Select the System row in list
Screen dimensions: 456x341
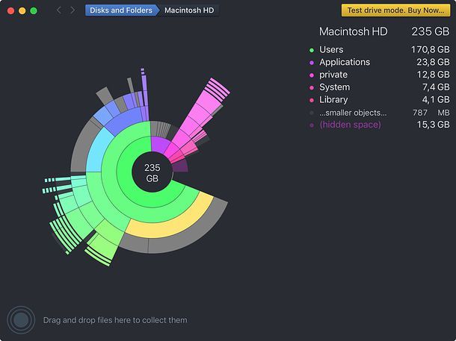[379, 87]
